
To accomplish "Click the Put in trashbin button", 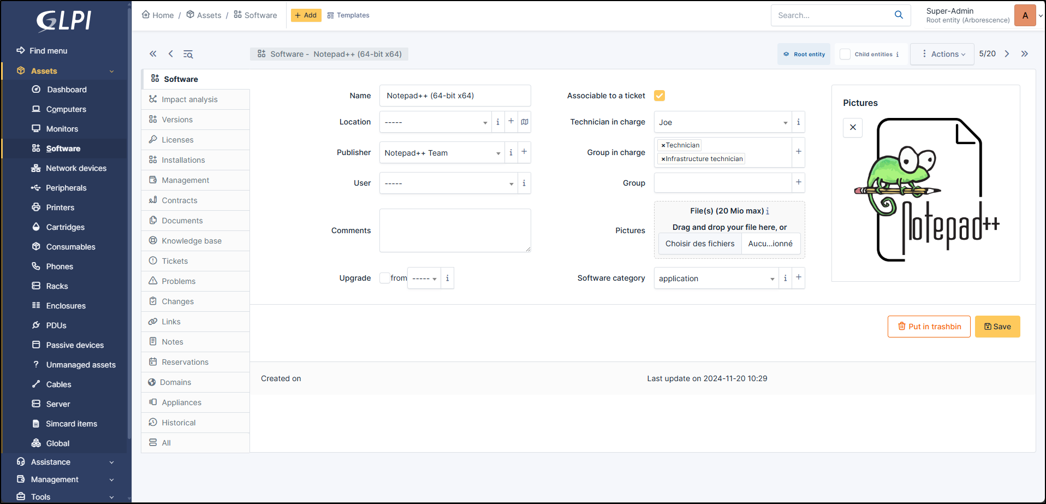I will [929, 327].
